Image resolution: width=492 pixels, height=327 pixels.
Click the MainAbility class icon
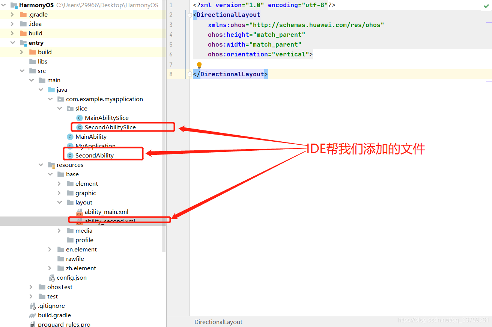(x=70, y=137)
